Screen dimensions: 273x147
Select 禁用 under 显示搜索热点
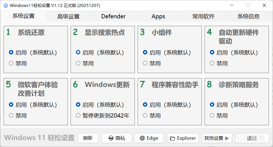click(x=78, y=63)
